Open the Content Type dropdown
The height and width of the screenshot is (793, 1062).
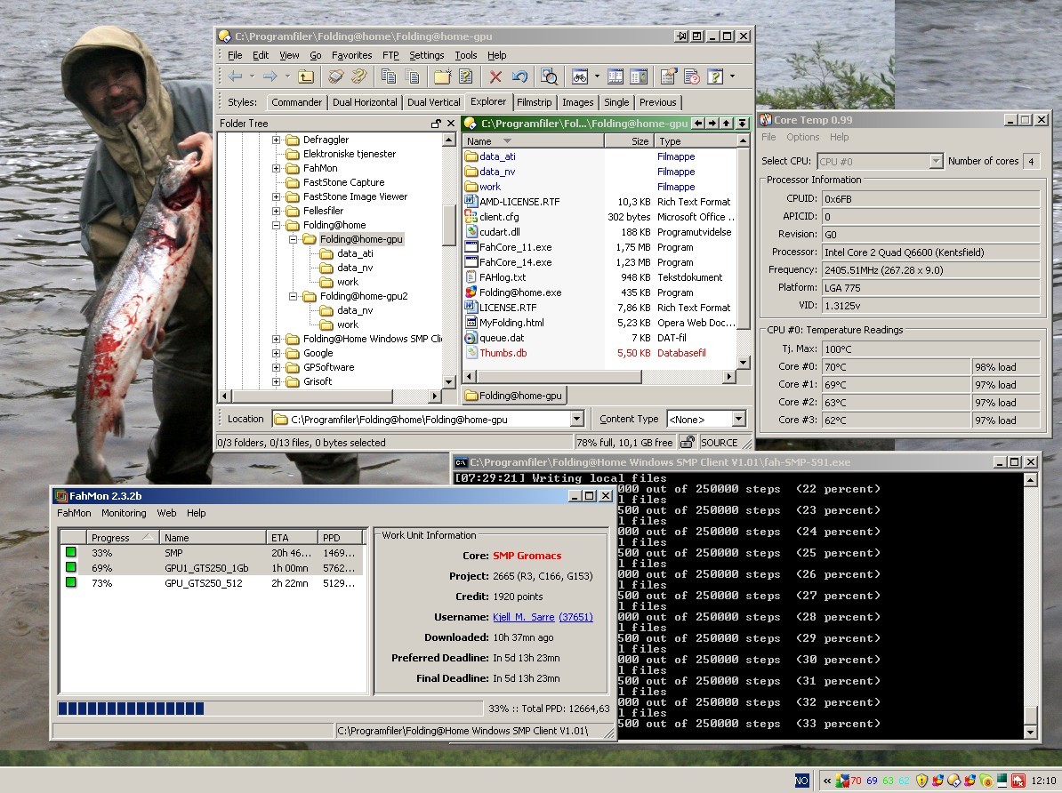tap(739, 420)
